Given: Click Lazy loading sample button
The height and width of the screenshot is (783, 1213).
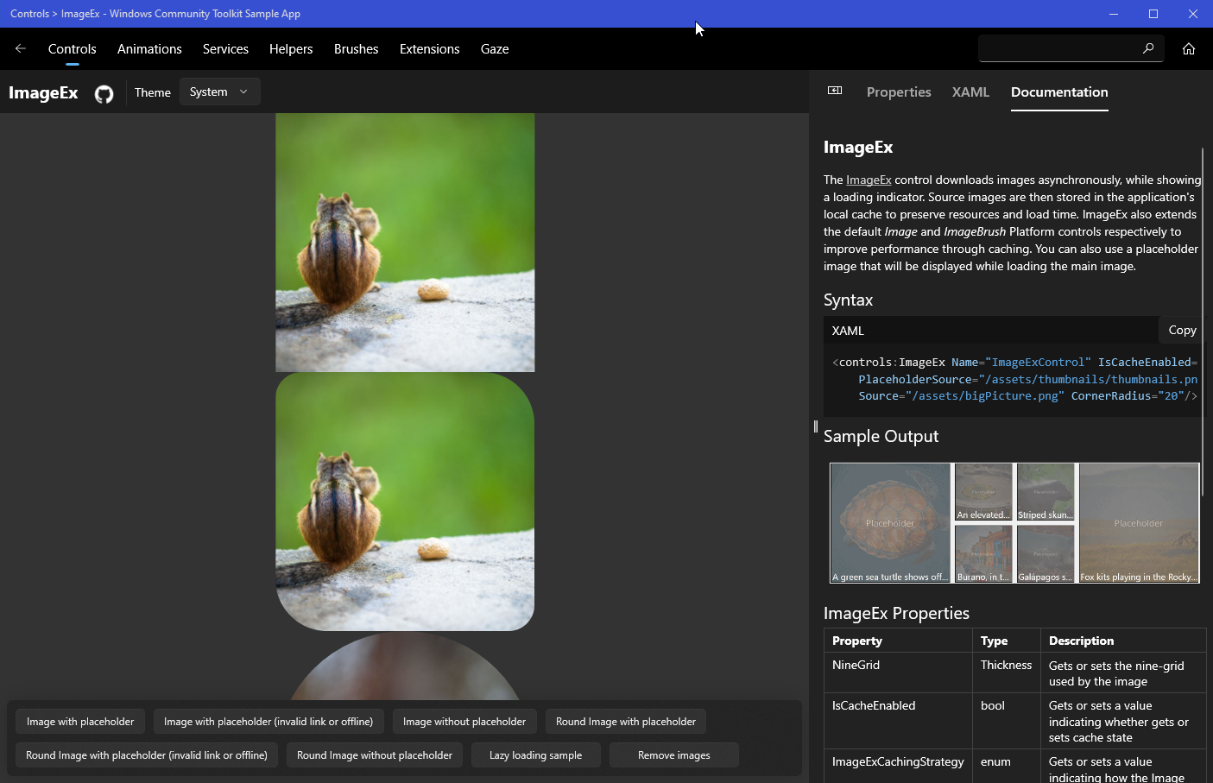Looking at the screenshot, I should (x=535, y=755).
